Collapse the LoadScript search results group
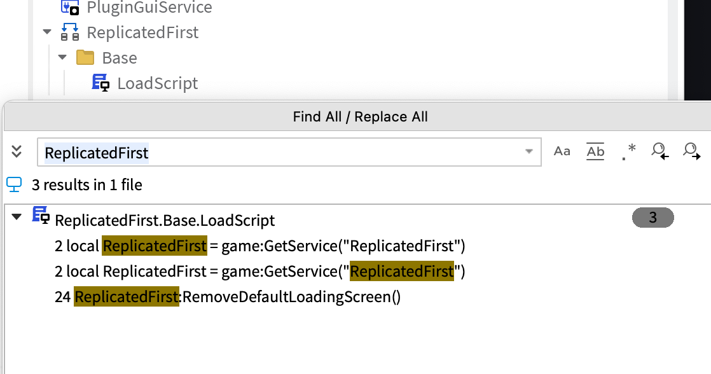711x374 pixels. pyautogui.click(x=17, y=218)
